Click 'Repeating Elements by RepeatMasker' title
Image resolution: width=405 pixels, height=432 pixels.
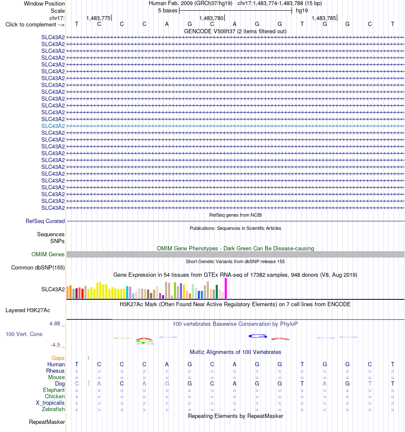click(235, 416)
